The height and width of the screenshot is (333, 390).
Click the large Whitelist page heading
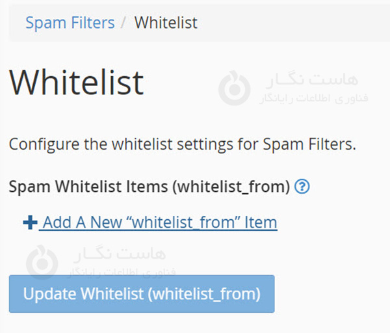(76, 82)
